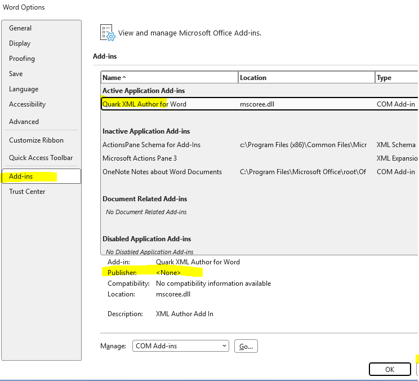Click the XML Author Add In description
Viewport: 419px width, 381px height.
(x=185, y=314)
